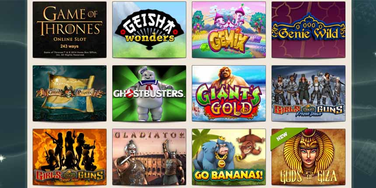Image resolution: width=376 pixels, height=188 pixels.
Task: Click the 243 ways text
Action: pos(70,46)
